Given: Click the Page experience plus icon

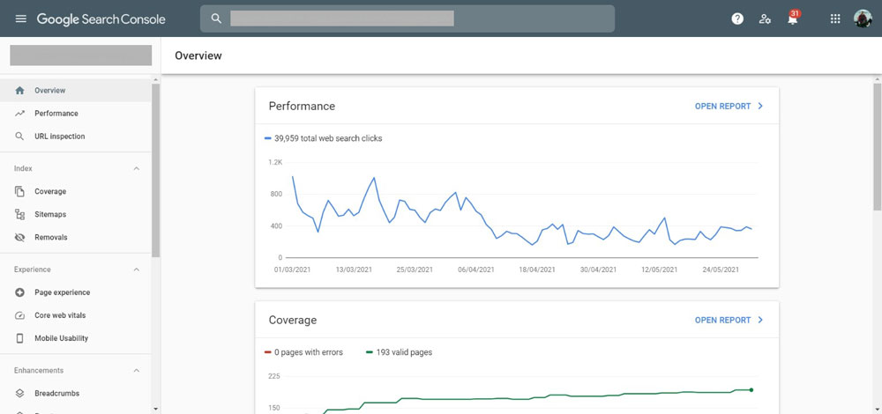Looking at the screenshot, I should click(19, 292).
